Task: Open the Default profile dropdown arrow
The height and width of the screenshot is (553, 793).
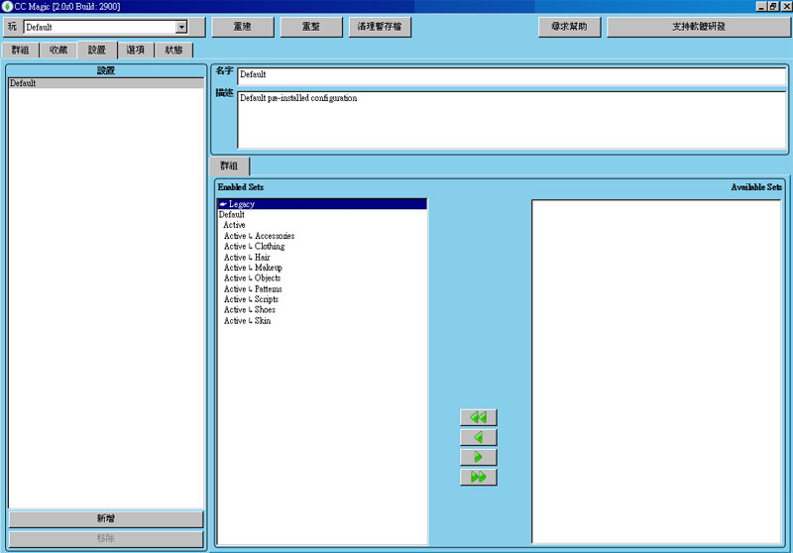Action: (181, 28)
